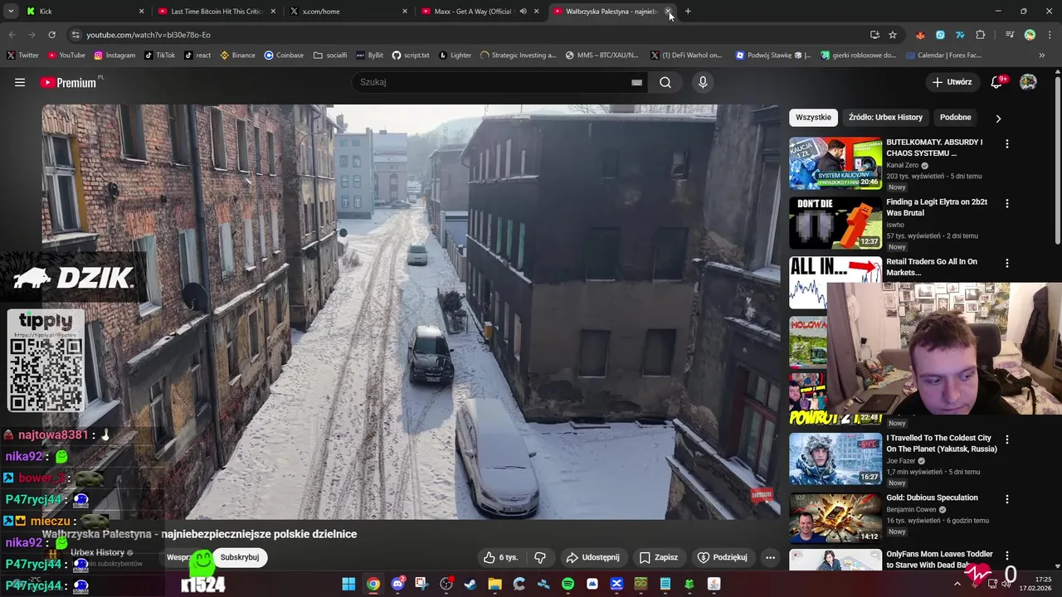Switch to the x.com/home tab
1062x597 pixels.
348,12
